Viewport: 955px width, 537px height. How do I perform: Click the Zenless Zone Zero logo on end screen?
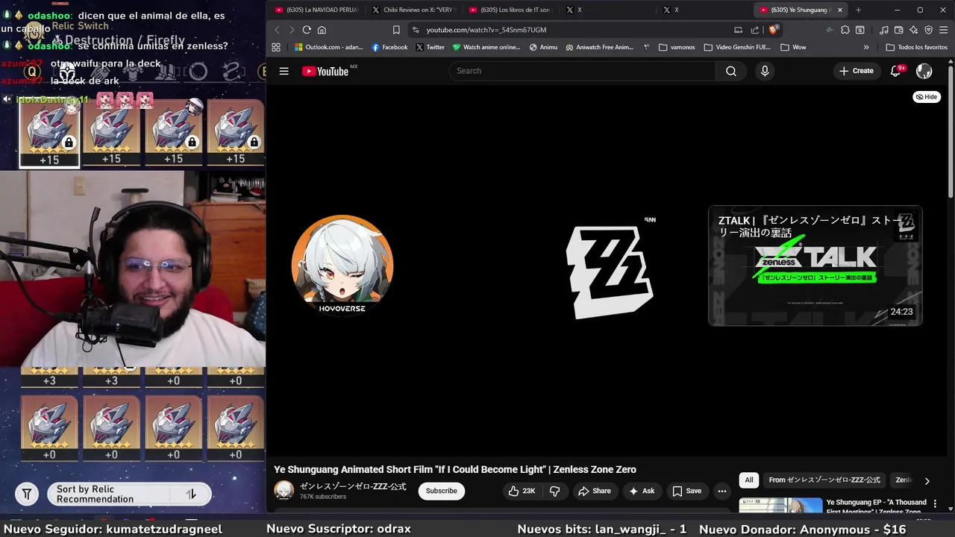(x=610, y=271)
